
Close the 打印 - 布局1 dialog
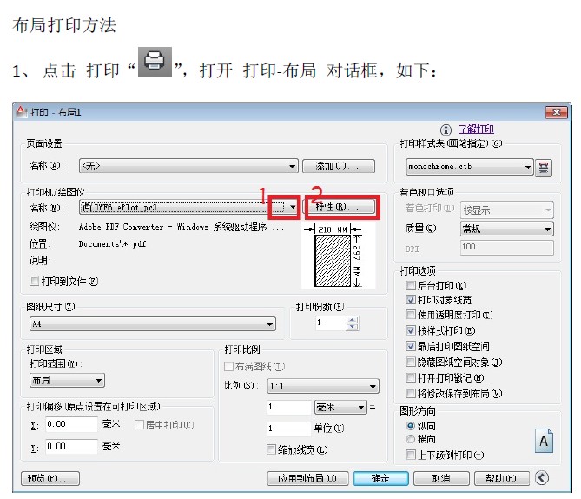(556, 112)
